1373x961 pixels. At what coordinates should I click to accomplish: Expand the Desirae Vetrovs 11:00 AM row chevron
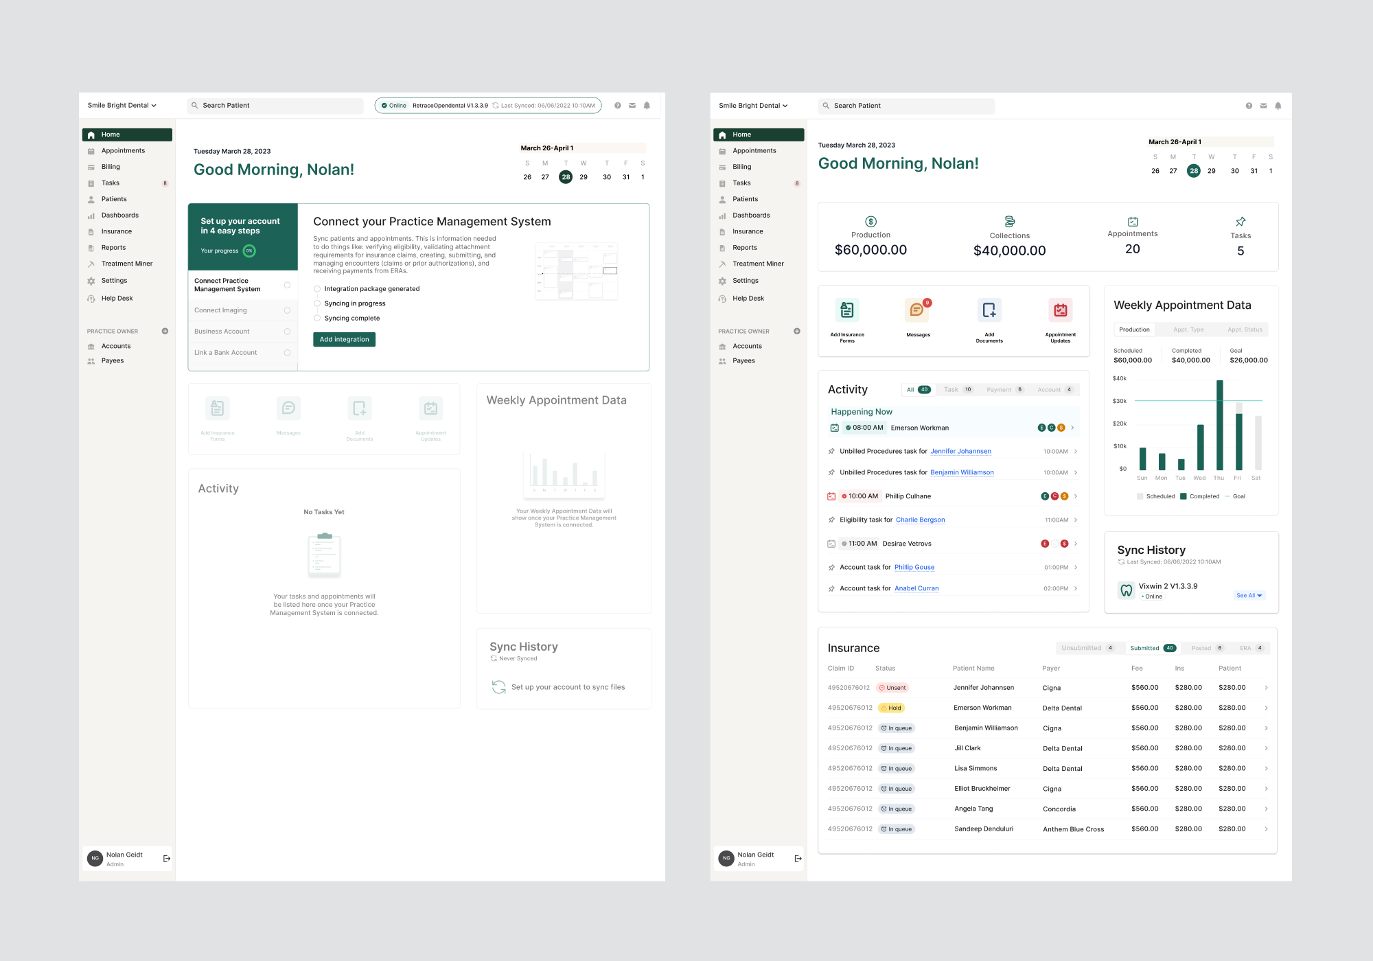(x=1076, y=544)
